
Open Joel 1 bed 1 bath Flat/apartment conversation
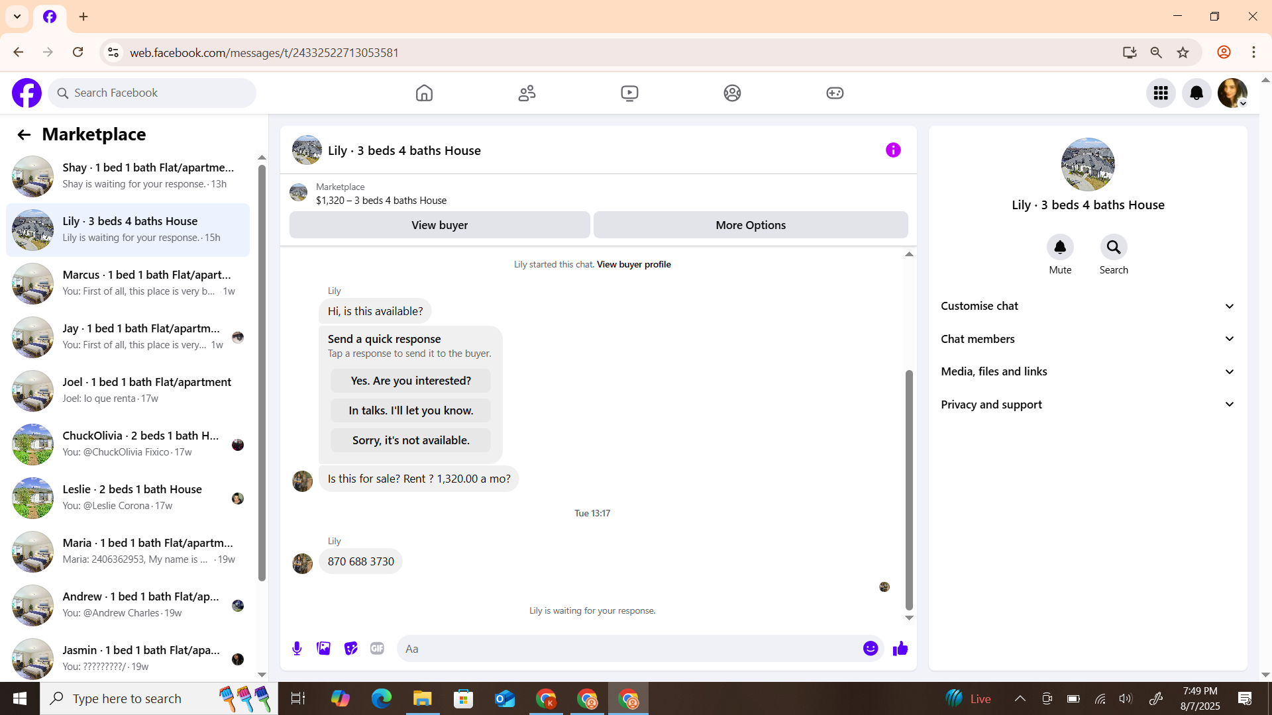pyautogui.click(x=128, y=391)
